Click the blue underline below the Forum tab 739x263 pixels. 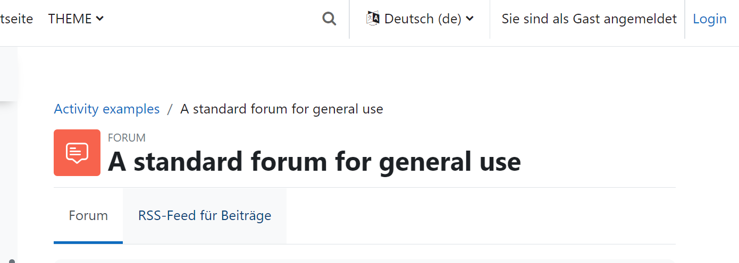[x=88, y=243]
